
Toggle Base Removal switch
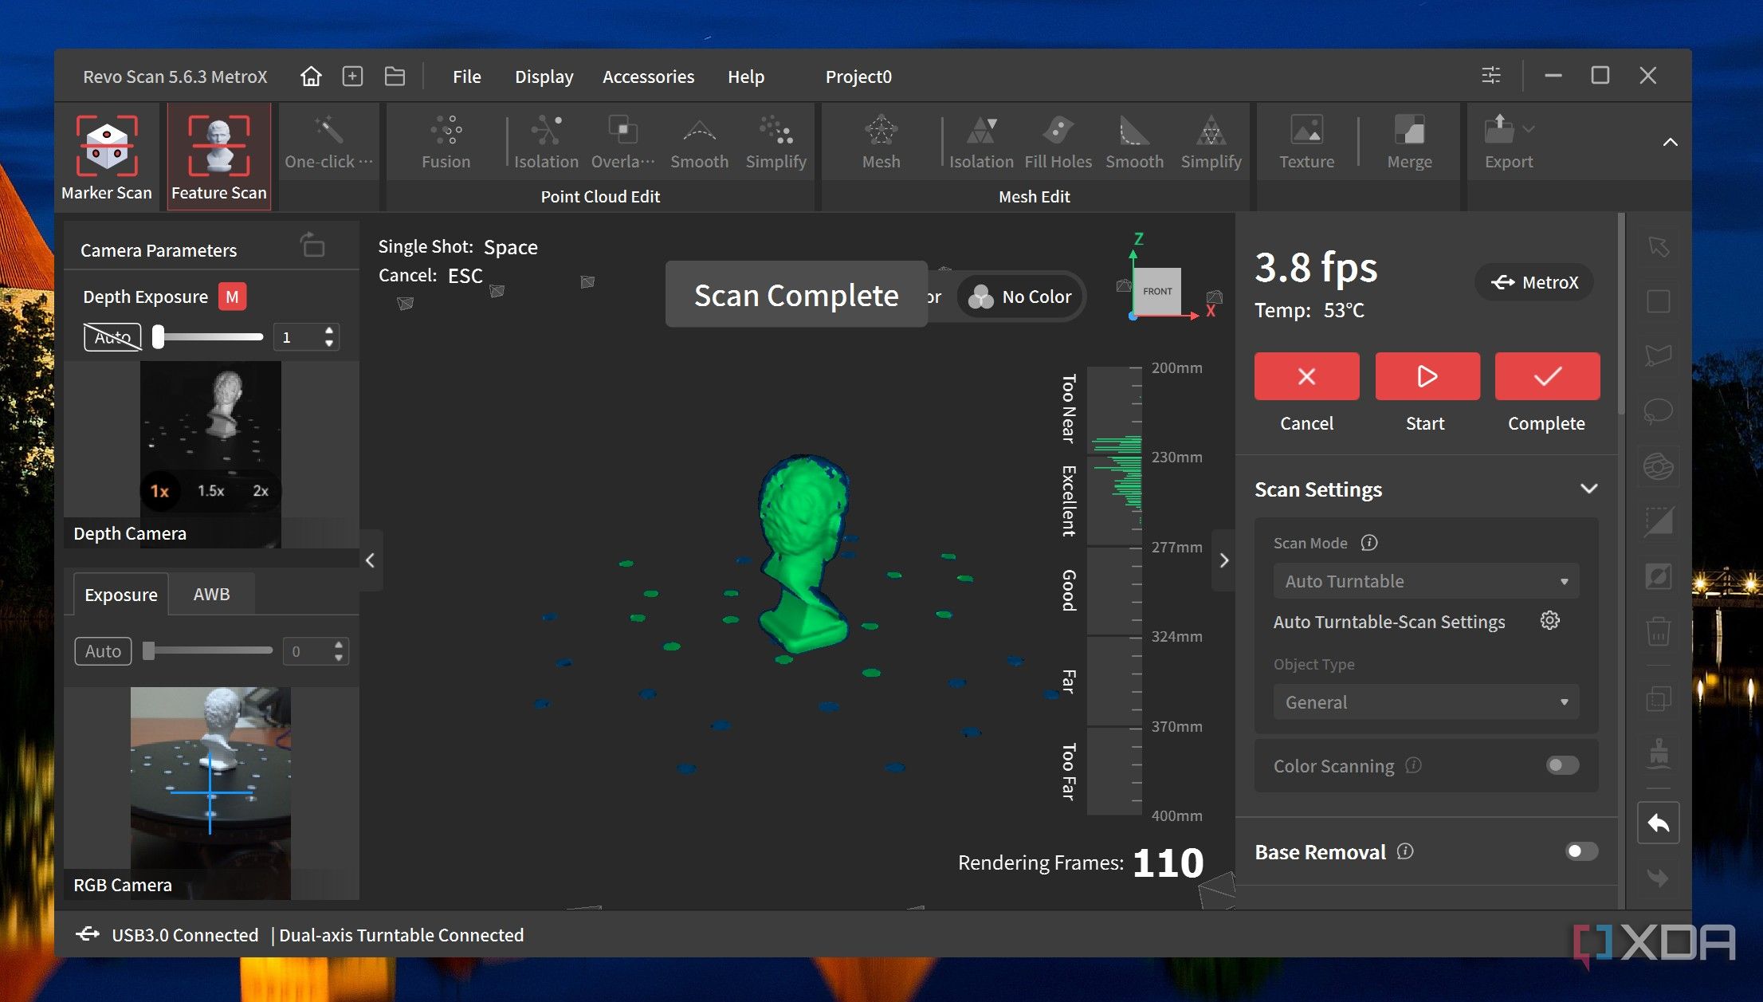tap(1581, 851)
